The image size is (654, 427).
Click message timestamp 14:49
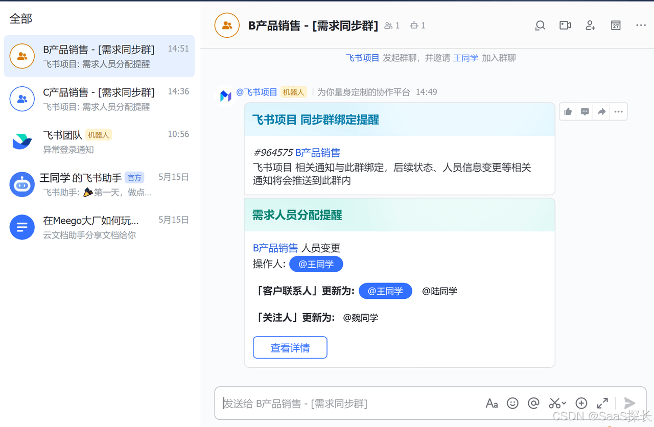tap(426, 92)
